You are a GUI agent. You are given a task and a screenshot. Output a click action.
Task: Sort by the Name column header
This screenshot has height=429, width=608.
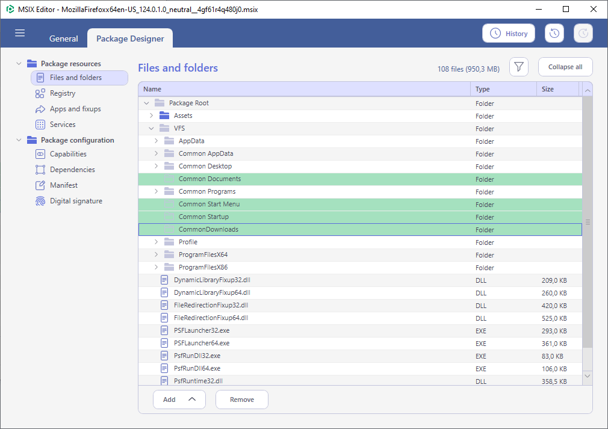[305, 89]
